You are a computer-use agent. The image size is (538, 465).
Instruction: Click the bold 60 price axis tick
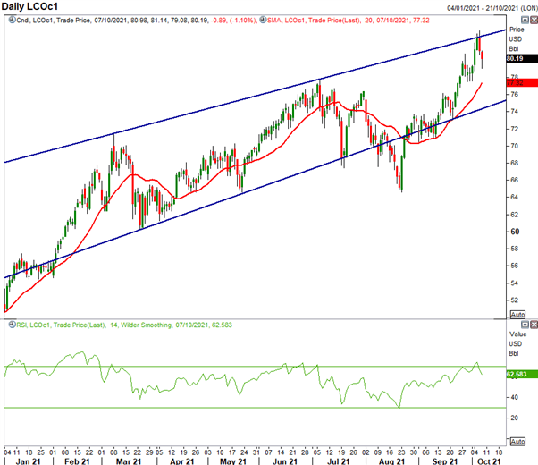pos(515,232)
